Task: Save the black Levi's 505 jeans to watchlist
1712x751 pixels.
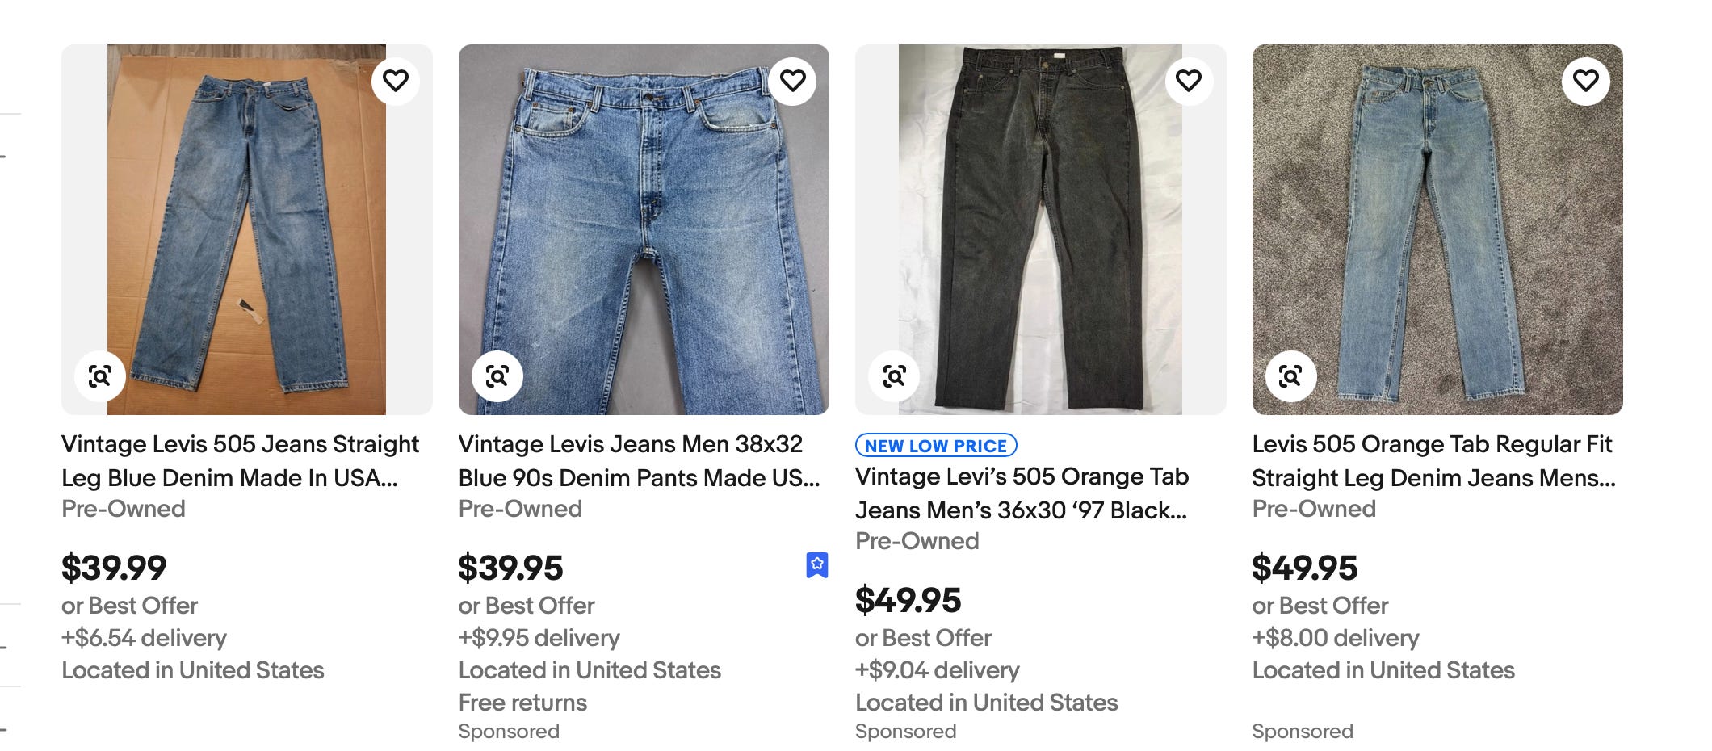Action: tap(1189, 81)
